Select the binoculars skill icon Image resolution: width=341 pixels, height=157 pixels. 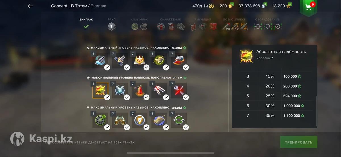pos(120,121)
